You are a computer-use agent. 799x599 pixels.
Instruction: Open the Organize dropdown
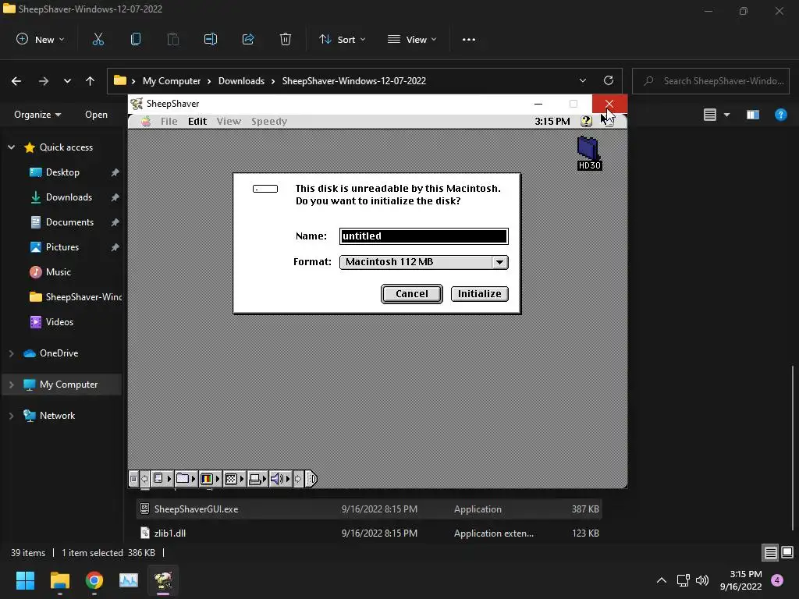37,115
